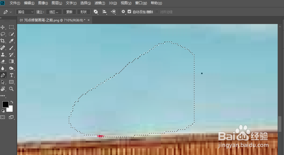
Task: Collapse the toolbox panel arrow
Action: click(x=1, y=18)
